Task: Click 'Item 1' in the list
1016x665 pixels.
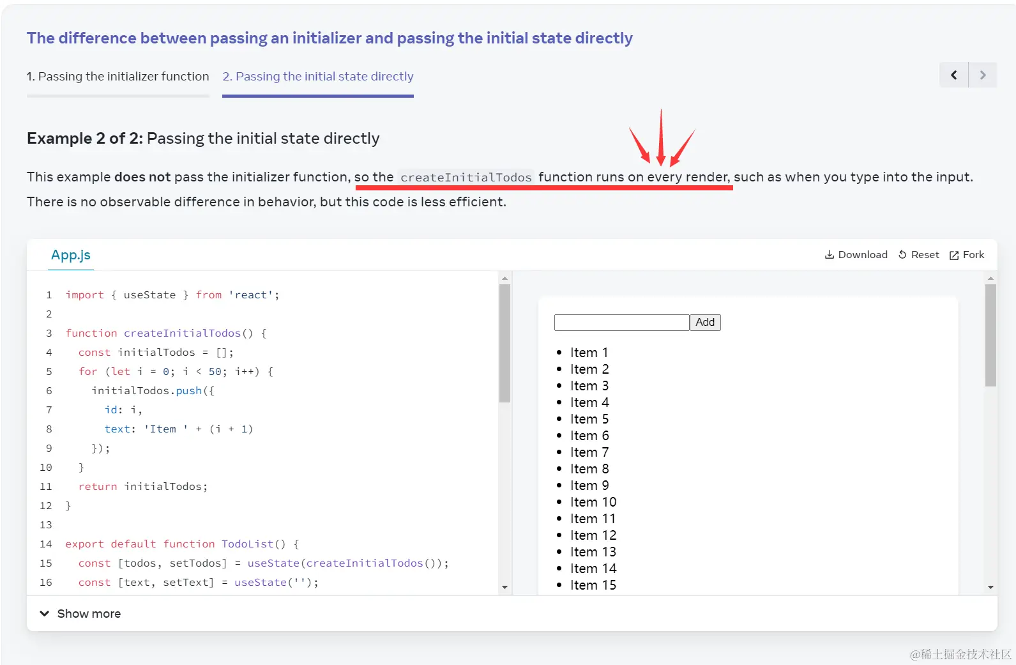Action: click(x=589, y=353)
